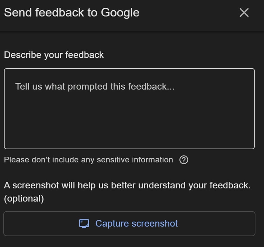Viewport: 264px width, 247px height.
Task: Click the word 'Google' in the dialog header
Action: coord(120,13)
